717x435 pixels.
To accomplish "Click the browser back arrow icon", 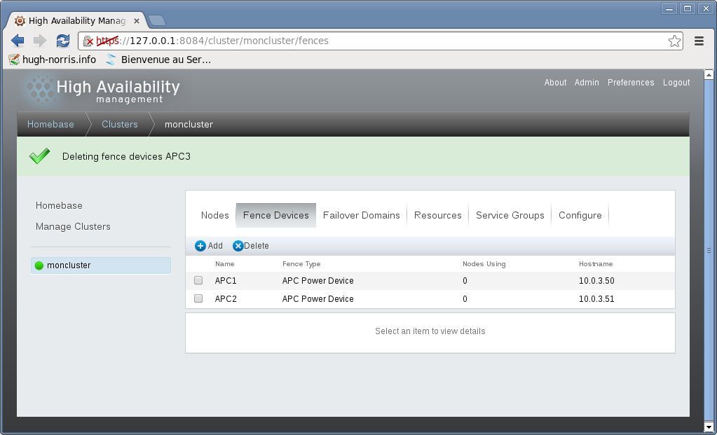I will 18,41.
